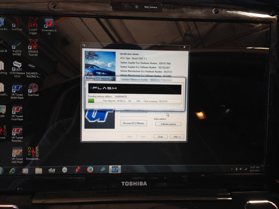Launch Firefox from the taskbar

(x=90, y=169)
